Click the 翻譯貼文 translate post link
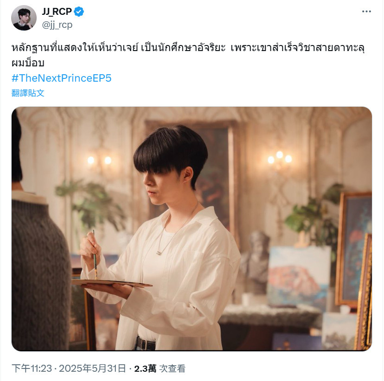 (x=28, y=93)
